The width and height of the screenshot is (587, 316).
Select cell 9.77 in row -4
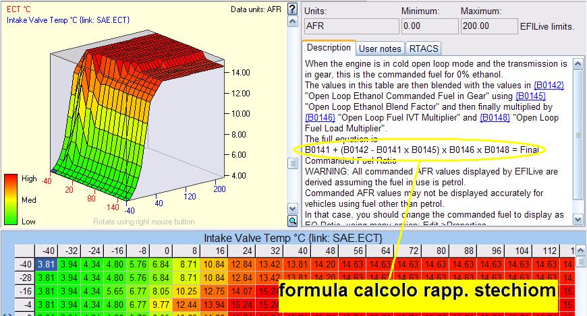pyautogui.click(x=161, y=305)
